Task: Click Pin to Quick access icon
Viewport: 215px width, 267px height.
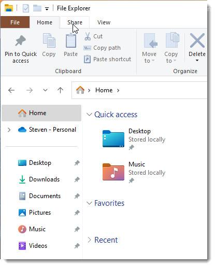Action: coord(20,41)
